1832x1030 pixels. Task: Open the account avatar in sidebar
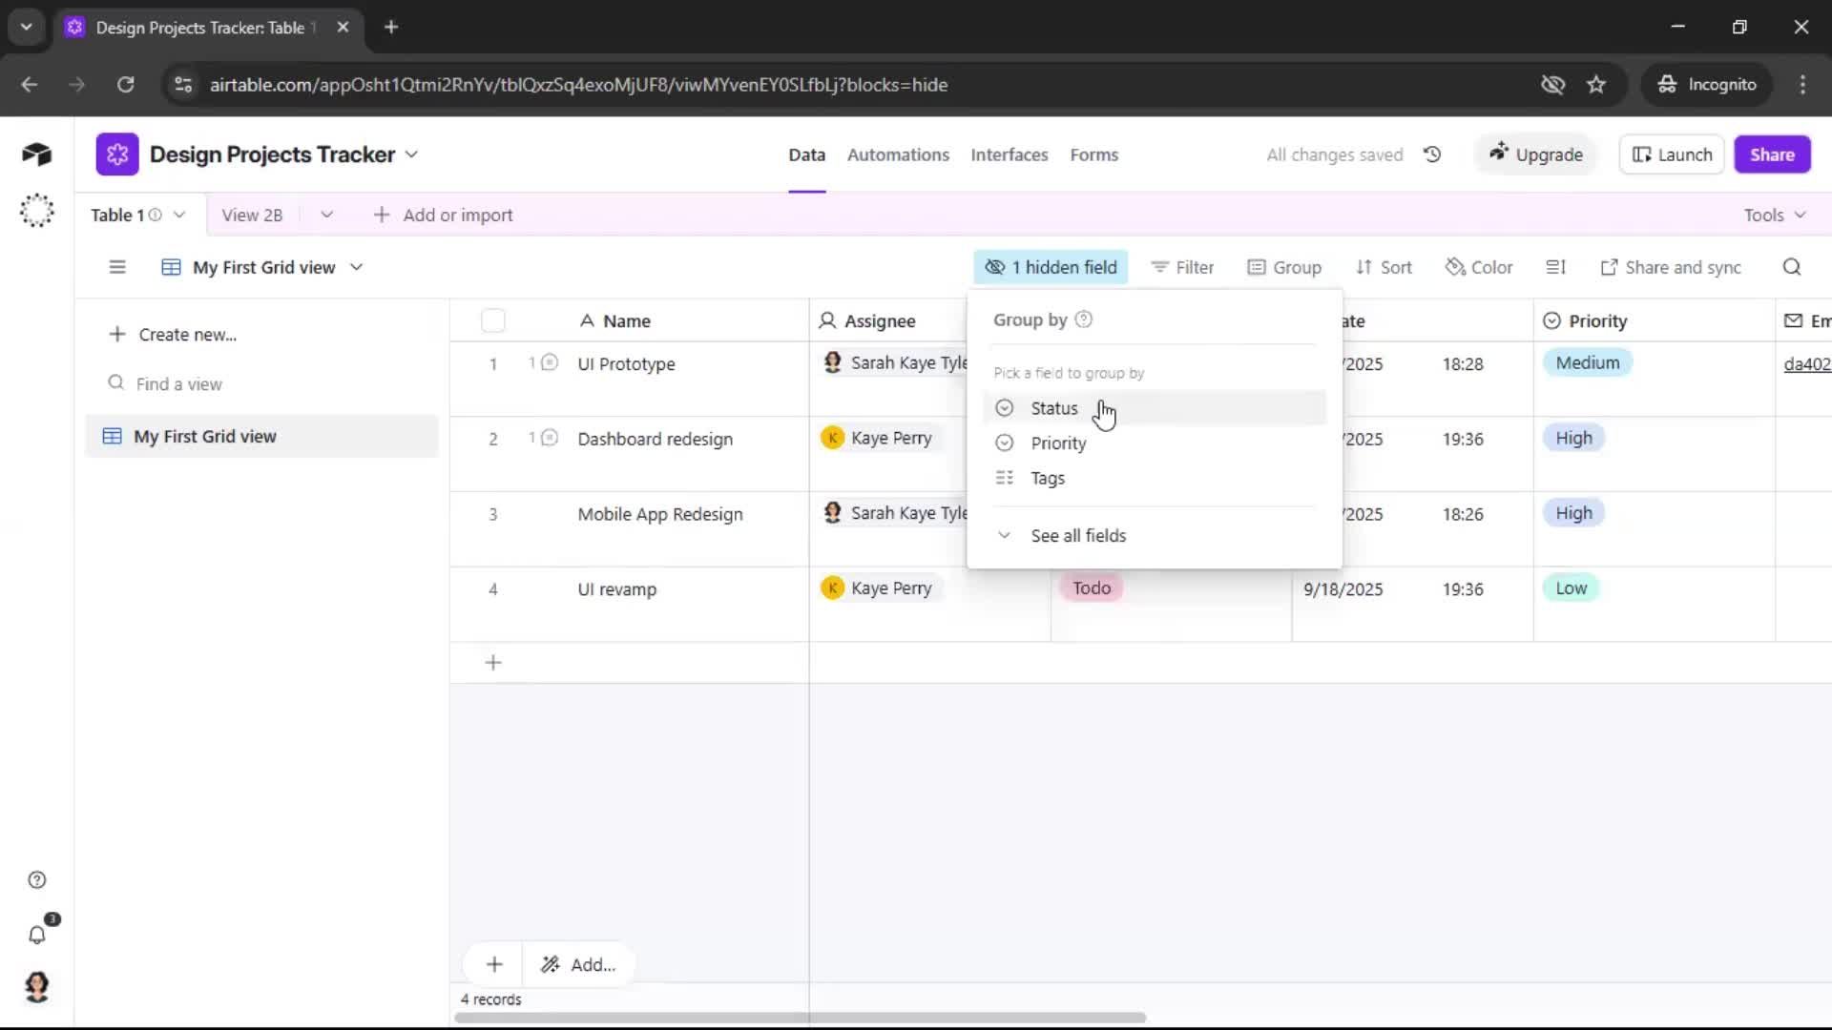[36, 987]
